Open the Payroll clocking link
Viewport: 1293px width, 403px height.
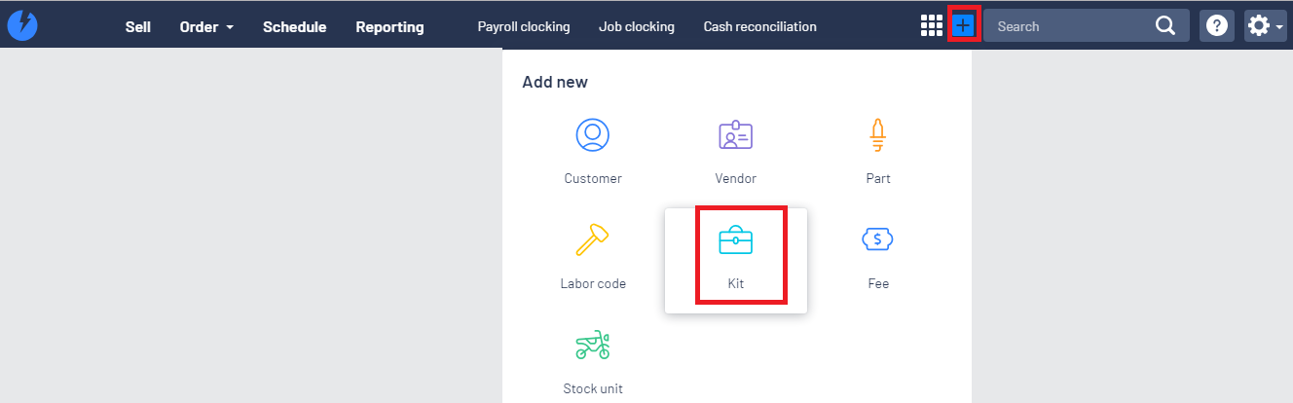coord(524,26)
